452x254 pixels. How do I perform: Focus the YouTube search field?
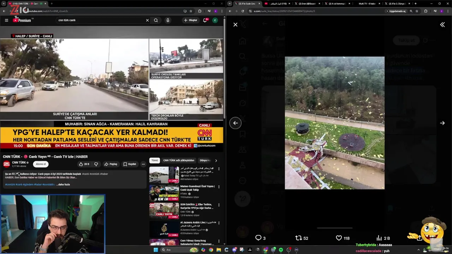101,20
